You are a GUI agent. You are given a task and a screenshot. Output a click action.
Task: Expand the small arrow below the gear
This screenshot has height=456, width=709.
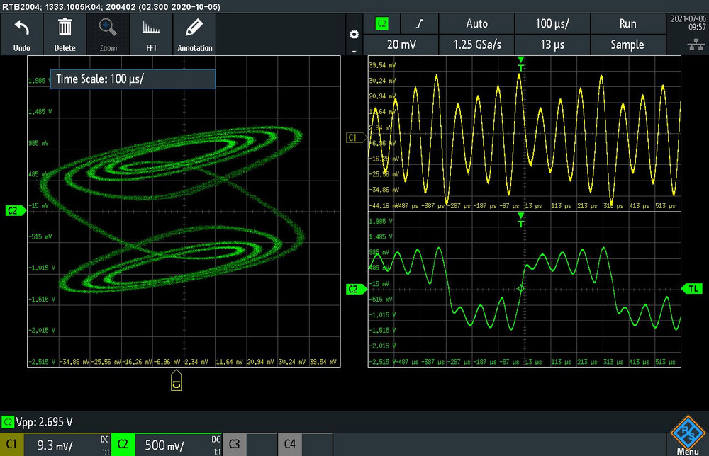354,52
